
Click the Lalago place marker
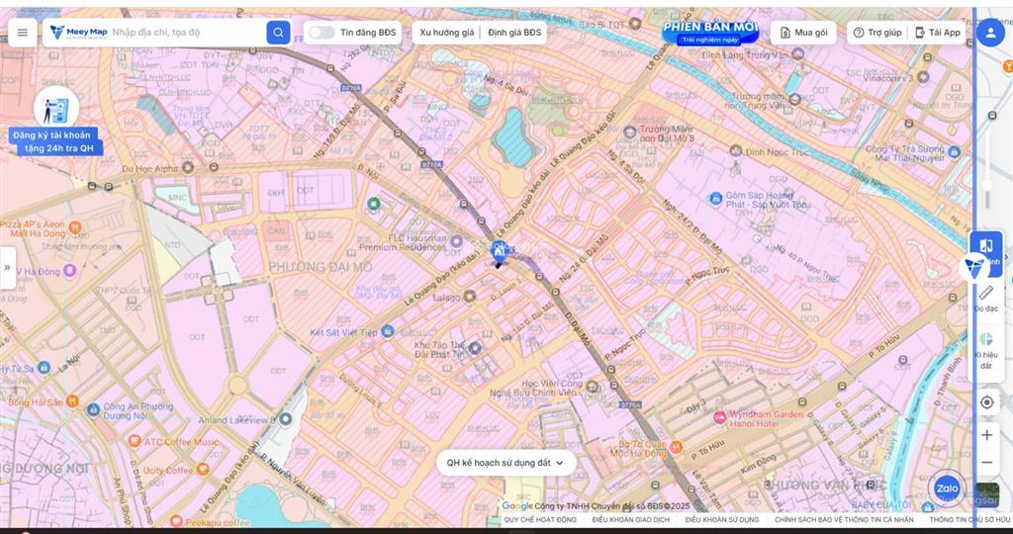[x=470, y=297]
